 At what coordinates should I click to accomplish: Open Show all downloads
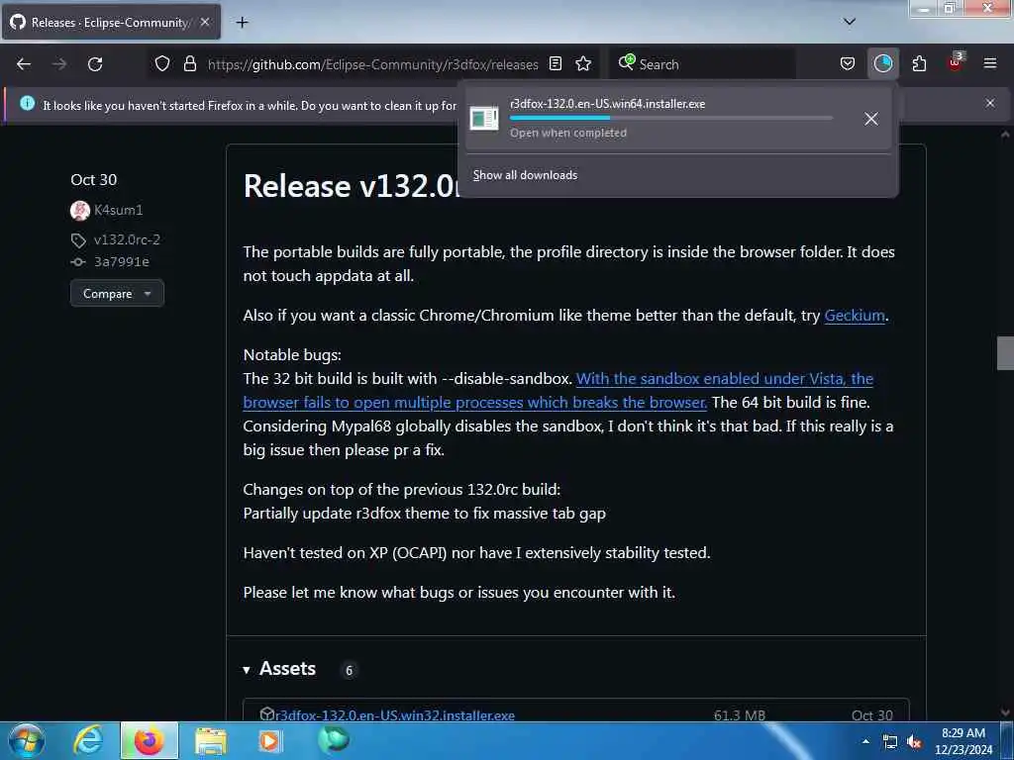525,175
